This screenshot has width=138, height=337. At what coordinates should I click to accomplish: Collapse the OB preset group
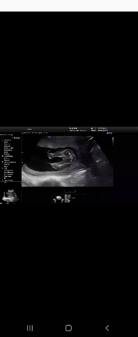[2, 168]
